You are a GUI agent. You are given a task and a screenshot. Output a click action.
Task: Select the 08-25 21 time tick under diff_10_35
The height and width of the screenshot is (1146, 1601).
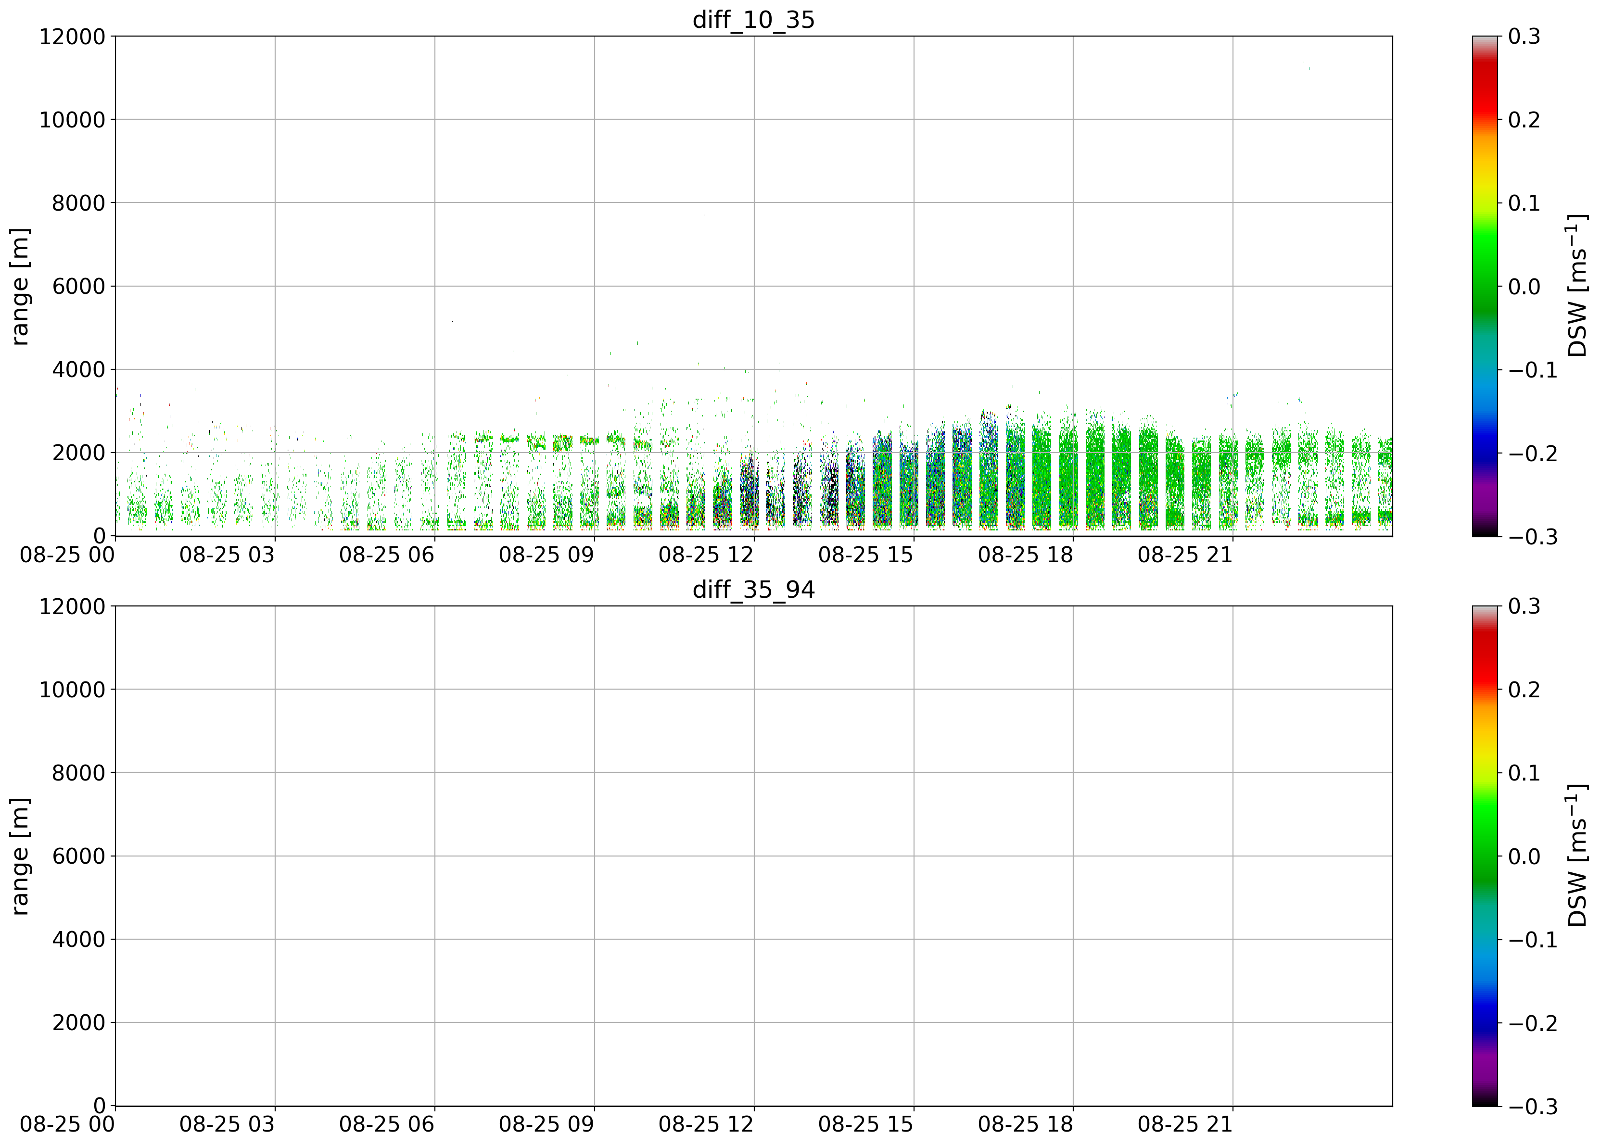click(1184, 554)
